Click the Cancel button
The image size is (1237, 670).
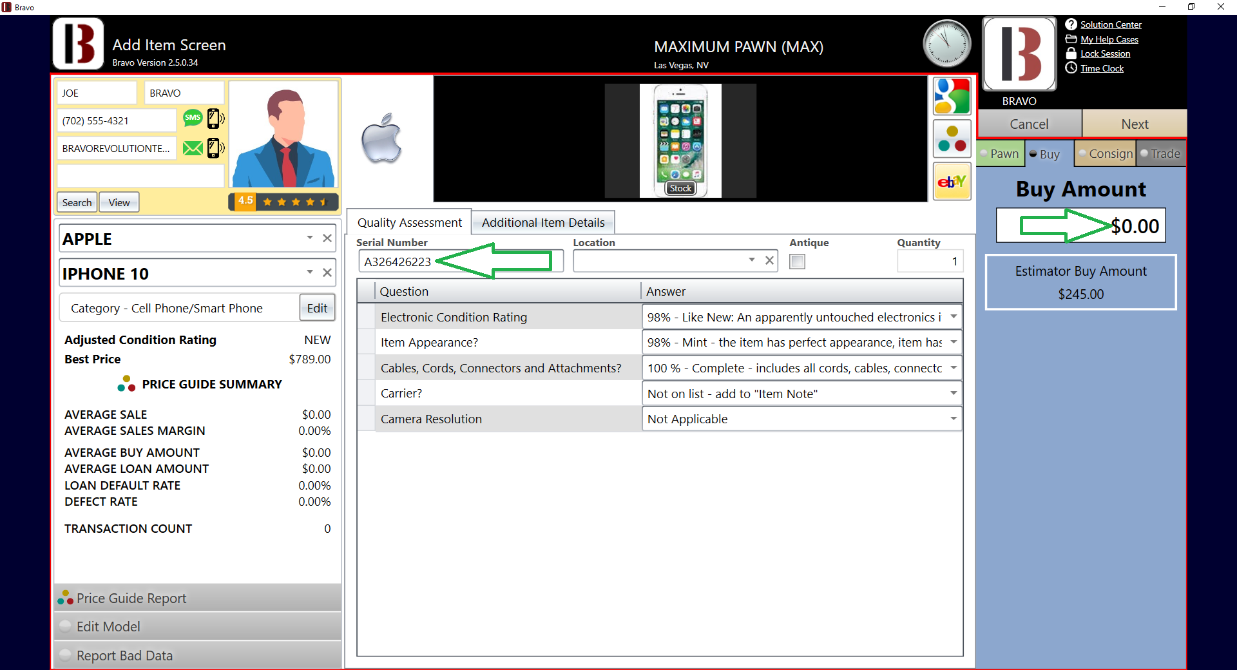[1029, 124]
